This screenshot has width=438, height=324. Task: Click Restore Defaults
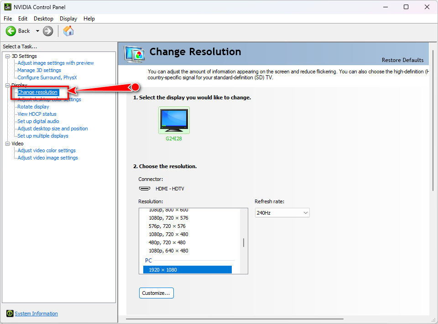pos(402,60)
